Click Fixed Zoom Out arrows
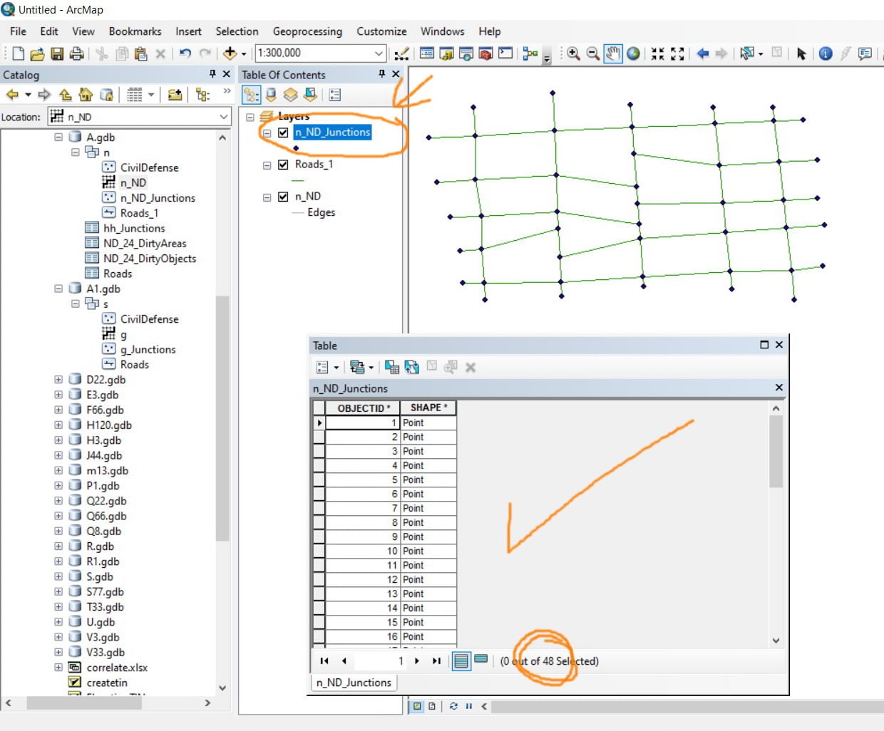This screenshot has height=731, width=884. 677,53
